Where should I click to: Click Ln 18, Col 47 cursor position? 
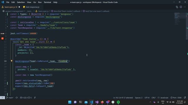[123, 98]
